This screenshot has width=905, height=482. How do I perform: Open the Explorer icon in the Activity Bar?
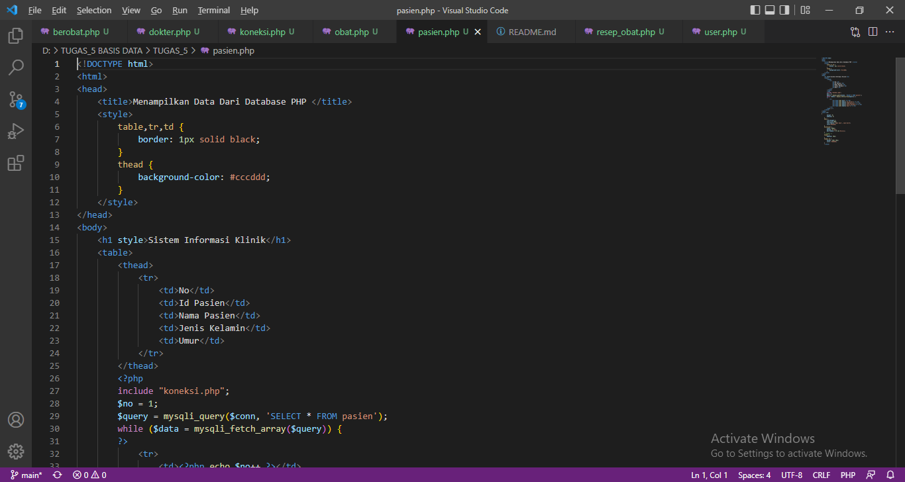coord(16,36)
